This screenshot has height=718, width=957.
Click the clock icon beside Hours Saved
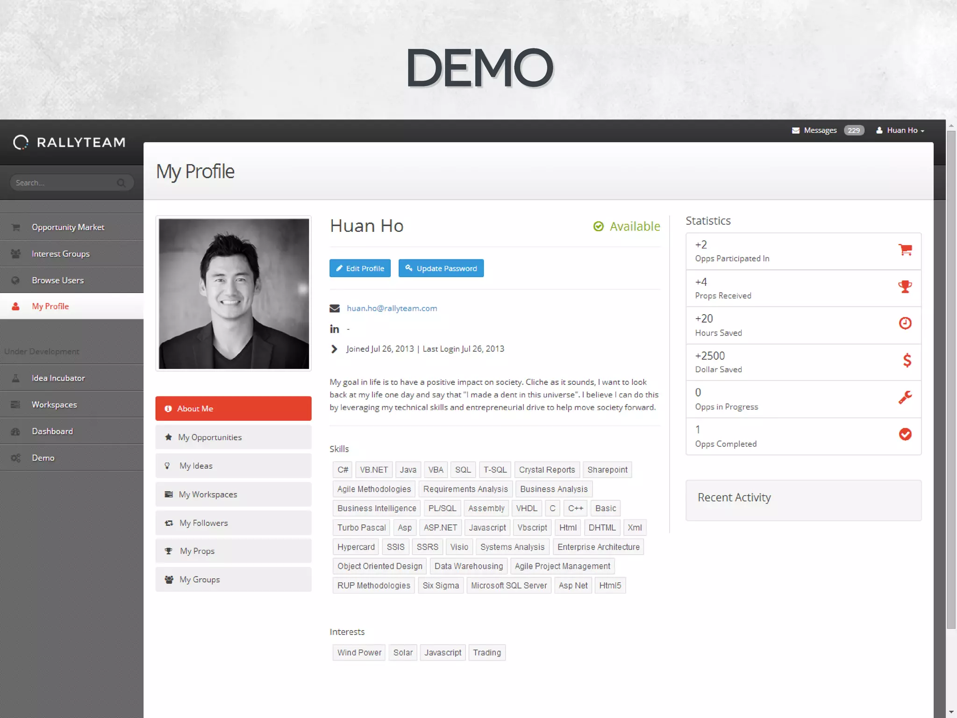[x=905, y=323]
